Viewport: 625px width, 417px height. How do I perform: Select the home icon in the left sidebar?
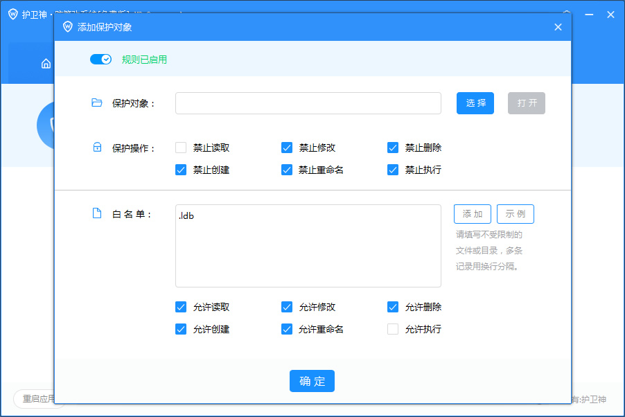point(45,63)
